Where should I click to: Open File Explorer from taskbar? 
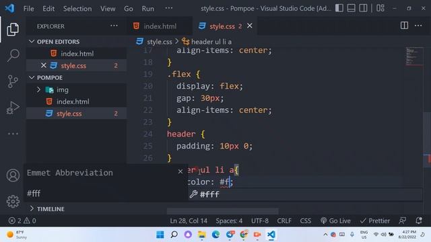(202, 235)
